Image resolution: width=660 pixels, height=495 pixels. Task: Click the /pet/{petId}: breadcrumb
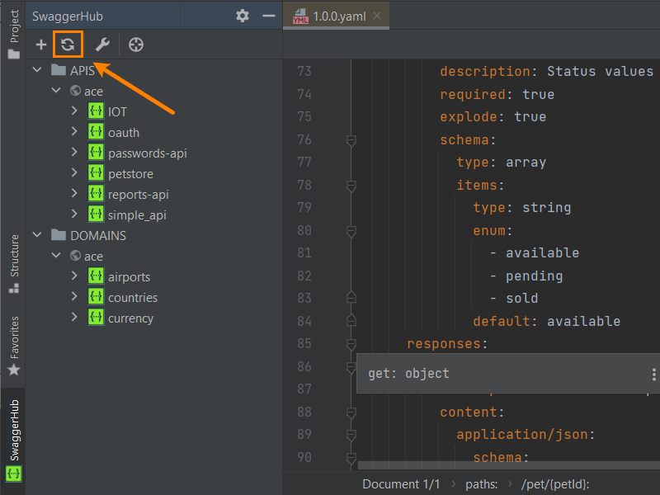(x=554, y=484)
